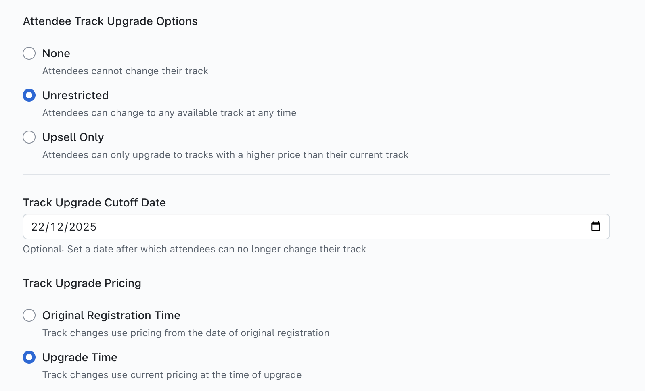The height and width of the screenshot is (391, 645).
Task: Click the 'Attendee Track Upgrade Options' heading
Action: (x=110, y=21)
